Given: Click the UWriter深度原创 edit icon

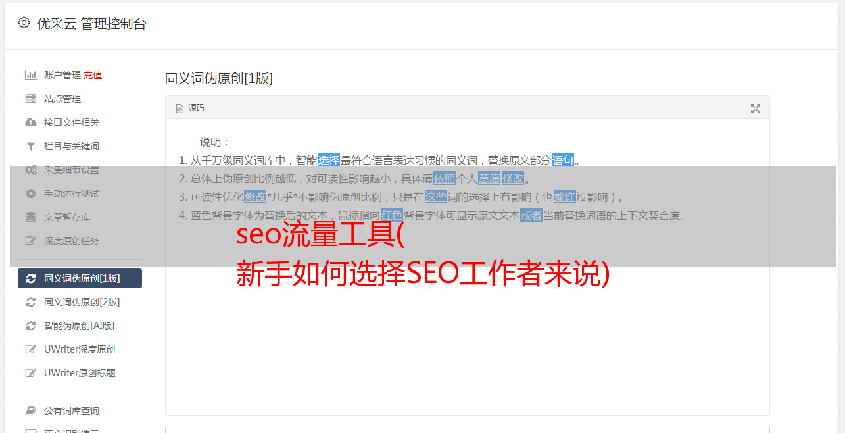Looking at the screenshot, I should [30, 349].
